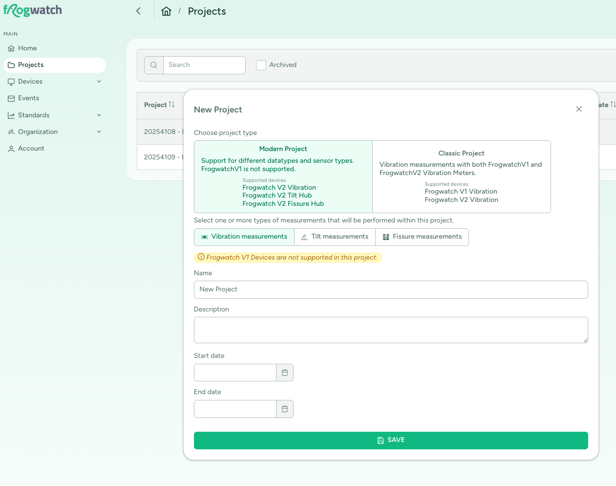Expand the Devices menu chevron
The image size is (616, 486).
[x=99, y=82]
